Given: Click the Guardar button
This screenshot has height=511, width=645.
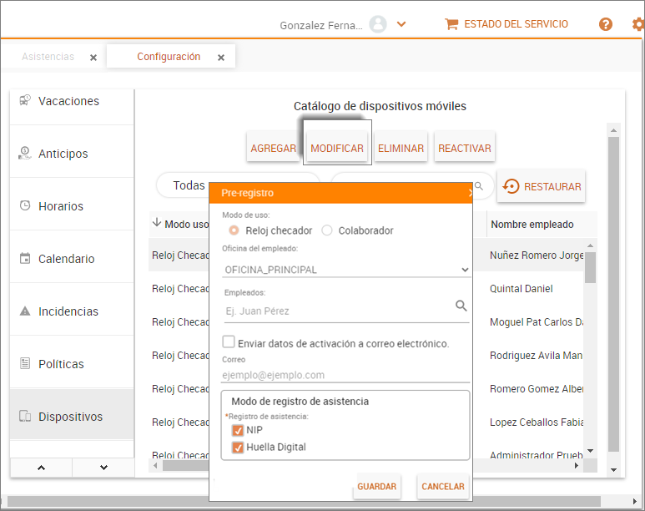Looking at the screenshot, I should click(376, 486).
